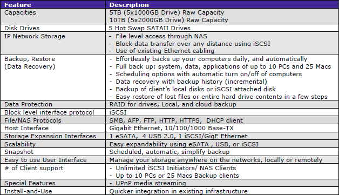Select the Data Protection row label
339x195 pixels.
28,104
